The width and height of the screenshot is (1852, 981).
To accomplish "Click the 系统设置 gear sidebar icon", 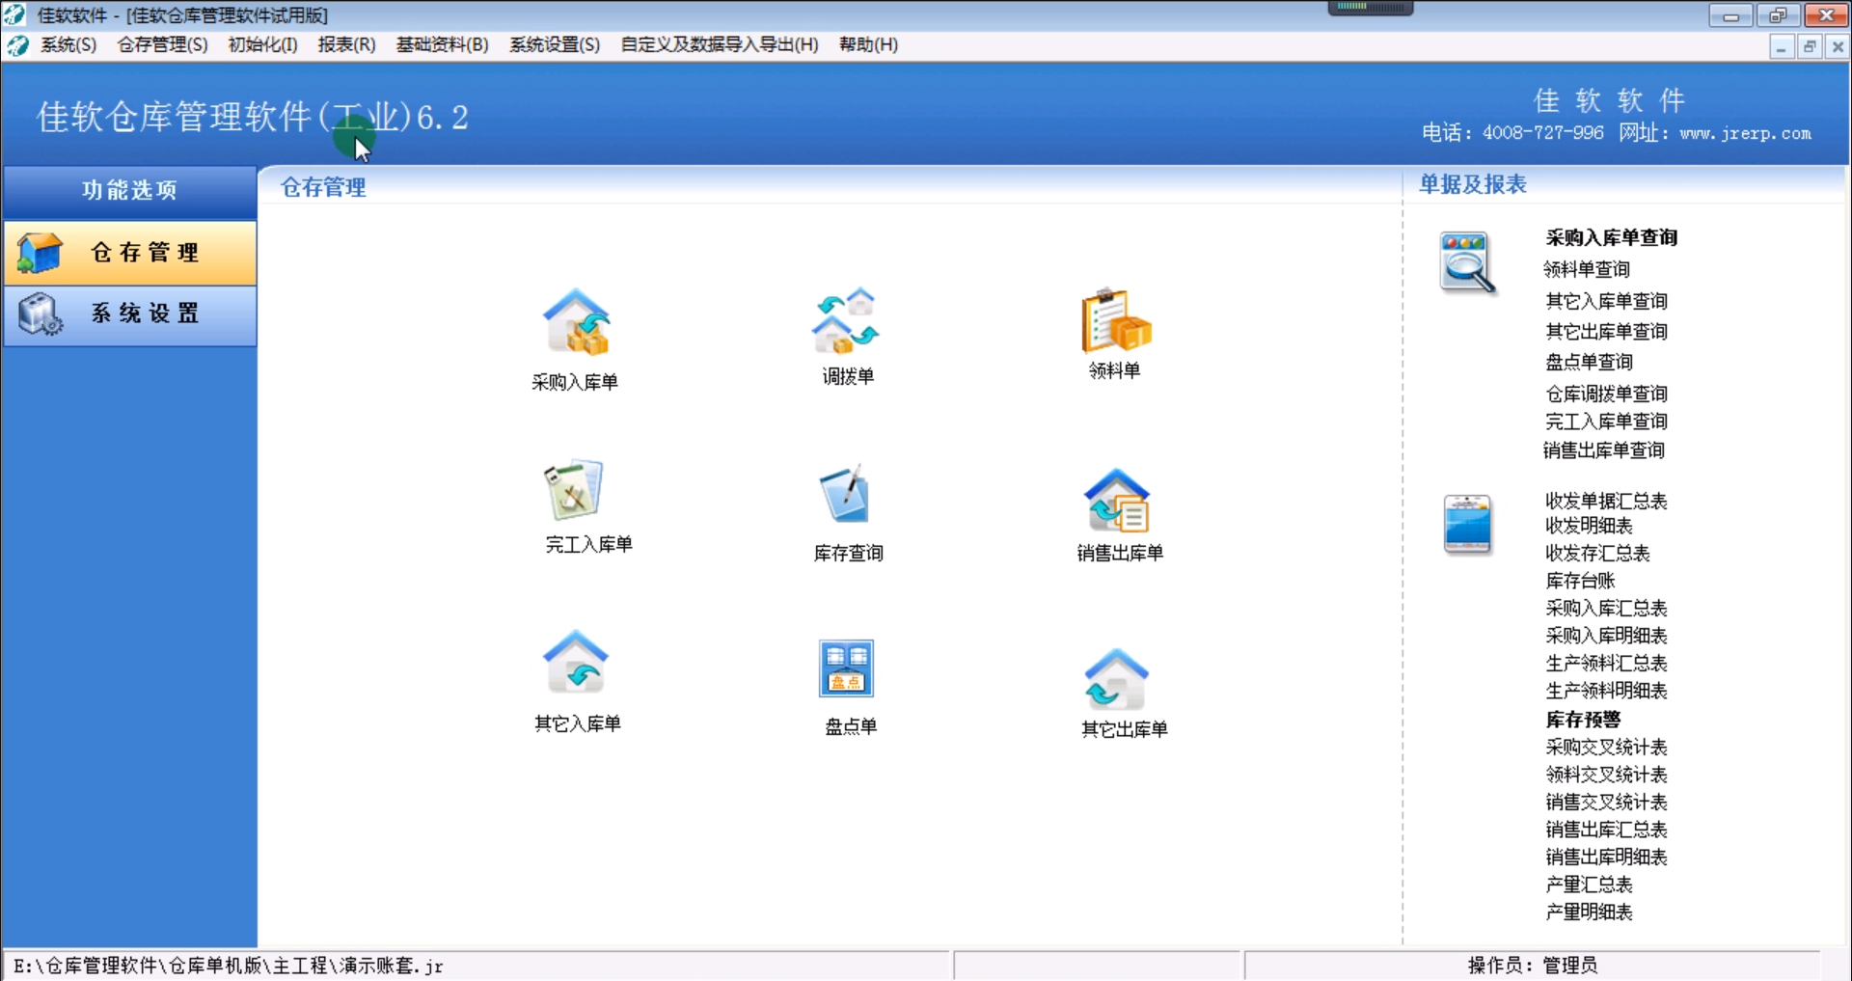I will pyautogui.click(x=41, y=314).
